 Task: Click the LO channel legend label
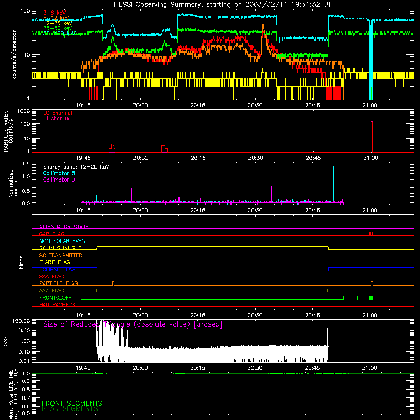(x=58, y=113)
